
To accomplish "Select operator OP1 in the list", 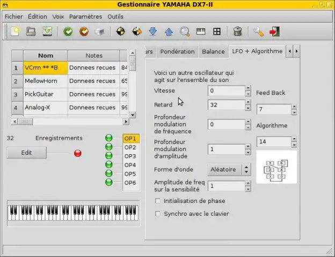I will 131,139.
